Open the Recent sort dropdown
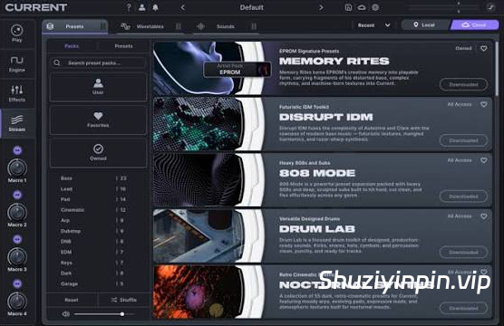The width and height of the screenshot is (504, 326). (x=373, y=25)
